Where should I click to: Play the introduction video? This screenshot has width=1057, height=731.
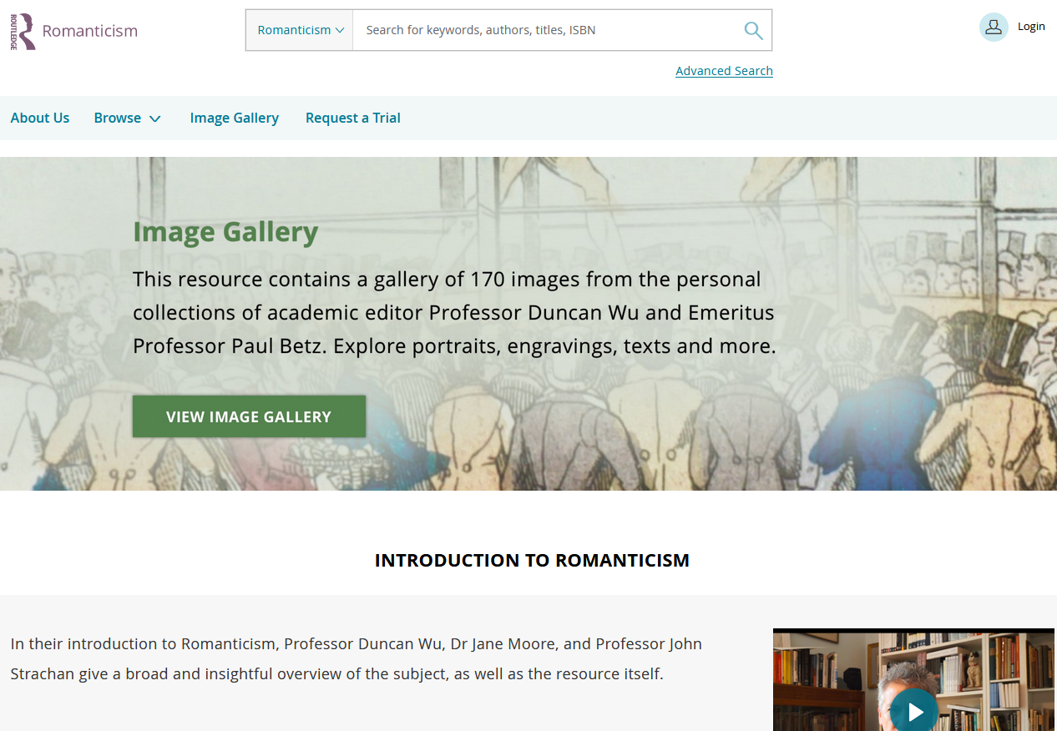(x=915, y=711)
